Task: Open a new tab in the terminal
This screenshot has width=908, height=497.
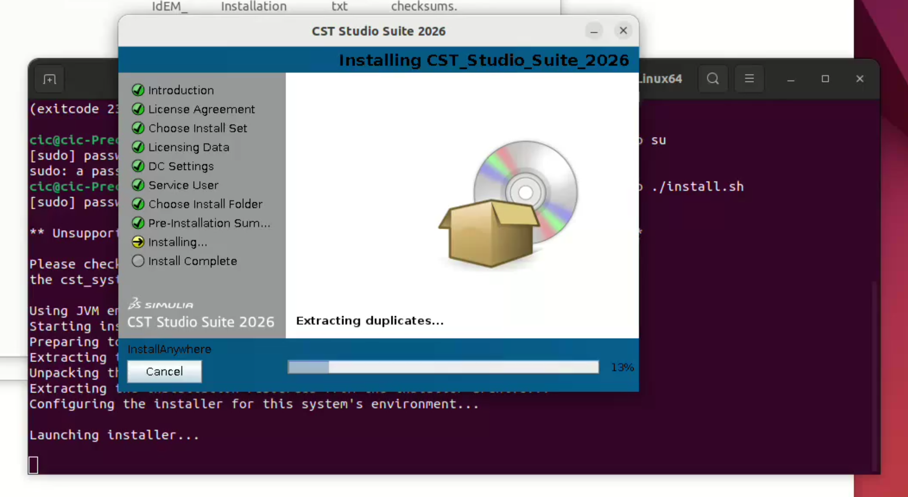Action: 49,79
